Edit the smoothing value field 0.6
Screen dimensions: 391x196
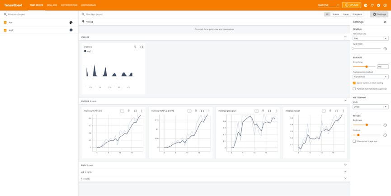pyautogui.click(x=383, y=67)
